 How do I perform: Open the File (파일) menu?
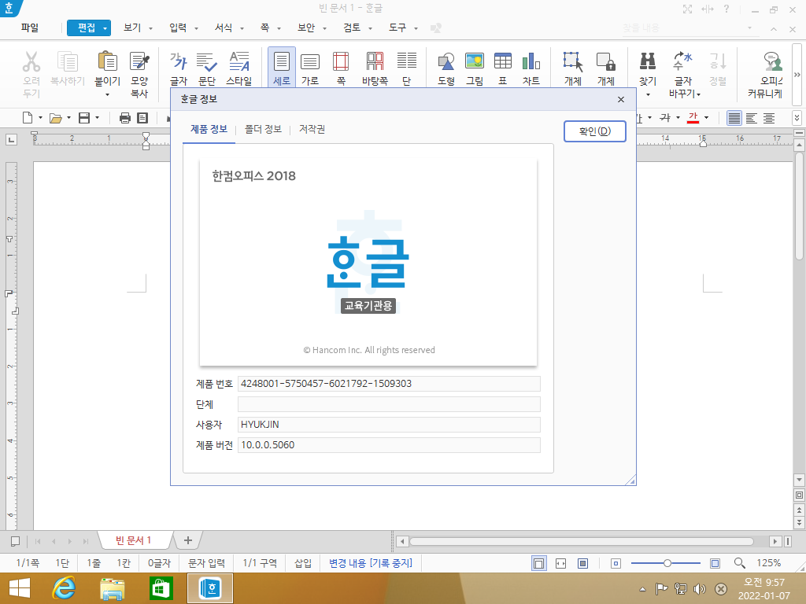tap(30, 28)
